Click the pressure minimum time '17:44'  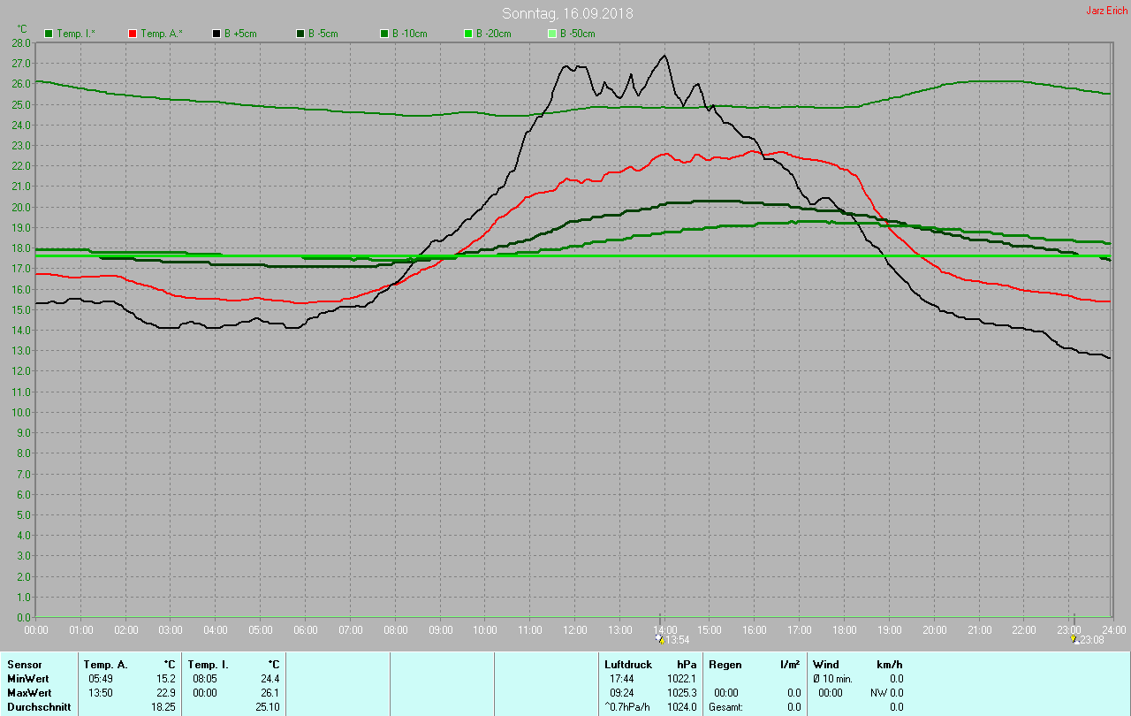pos(622,679)
